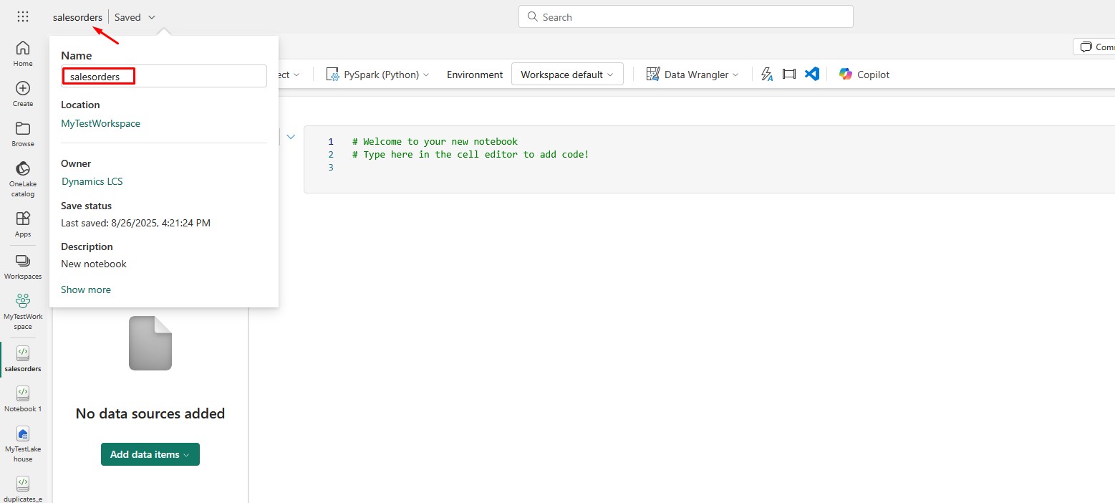Open MyTestWorkspace in sidebar

pyautogui.click(x=23, y=312)
